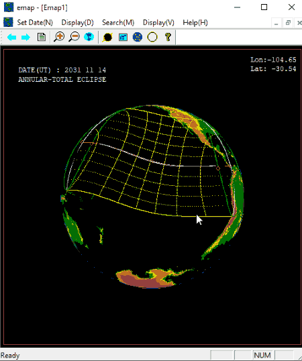Click the cyan map view icon
This screenshot has width=302, height=361.
(x=123, y=37)
